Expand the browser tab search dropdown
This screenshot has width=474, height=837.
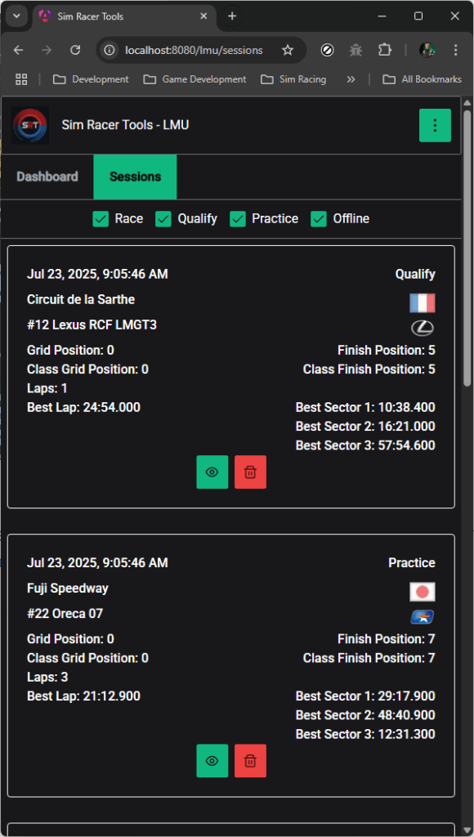[x=16, y=16]
